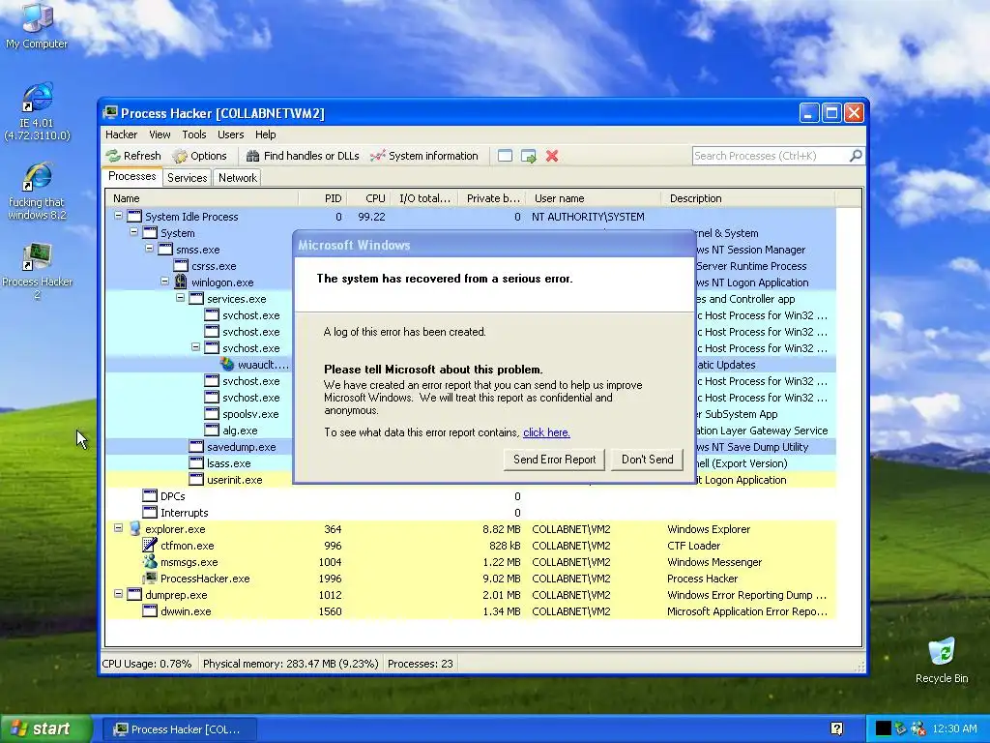Collapse the winlogon.exe tree node

click(164, 282)
